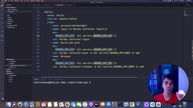Open the Docker view in activity bar
Screen dimensions: 193x108
point(2,40)
